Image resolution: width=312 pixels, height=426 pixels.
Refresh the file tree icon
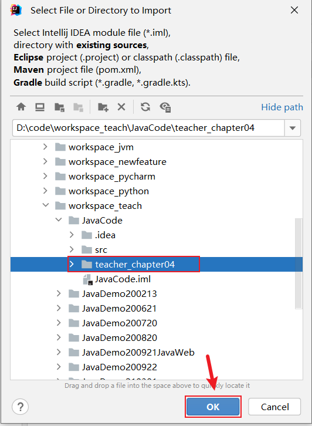(145, 107)
